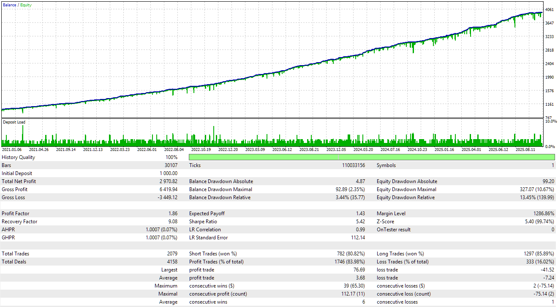The height and width of the screenshot is (307, 558).
Task: Select the Z-Score value 5.40 (99.74%)
Action: pyautogui.click(x=539, y=222)
